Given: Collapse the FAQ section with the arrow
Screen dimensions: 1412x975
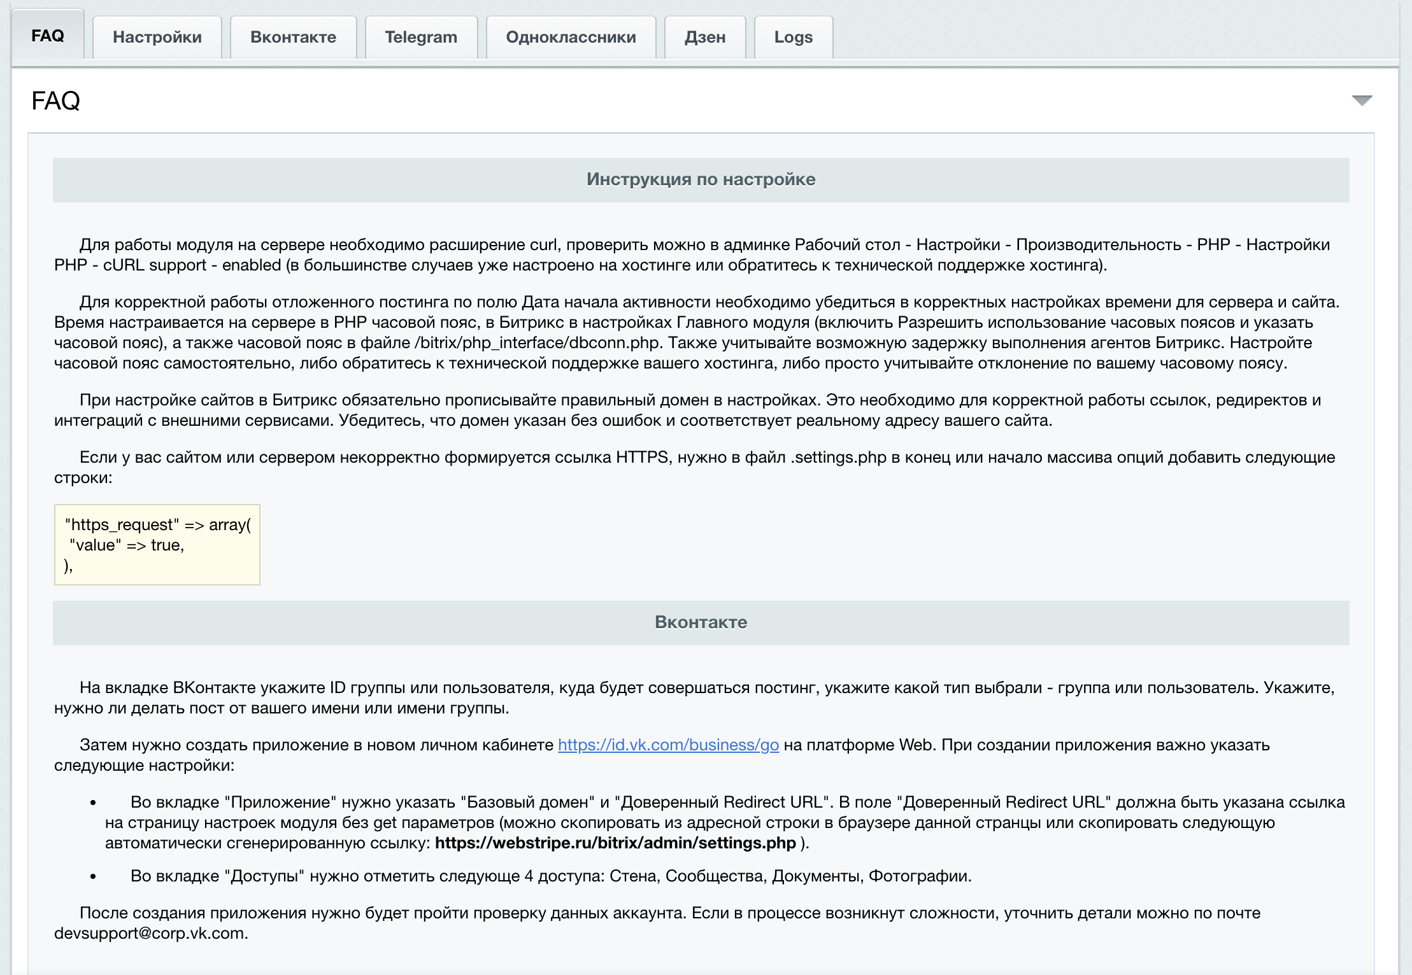Looking at the screenshot, I should 1362,101.
